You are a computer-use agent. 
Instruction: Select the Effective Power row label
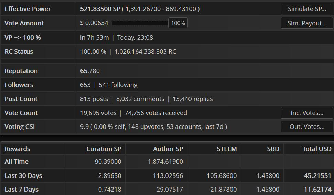[28, 9]
